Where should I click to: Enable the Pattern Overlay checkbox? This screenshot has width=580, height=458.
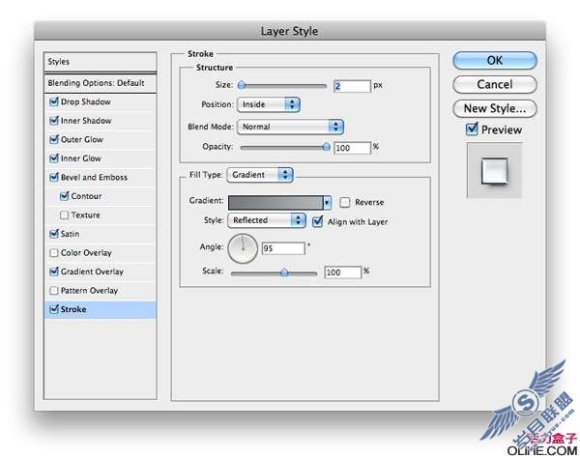pos(54,291)
